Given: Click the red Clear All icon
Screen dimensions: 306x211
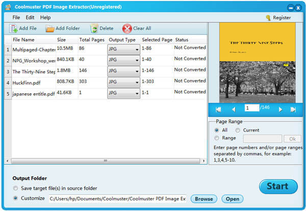Looking at the screenshot, I should click(127, 29).
